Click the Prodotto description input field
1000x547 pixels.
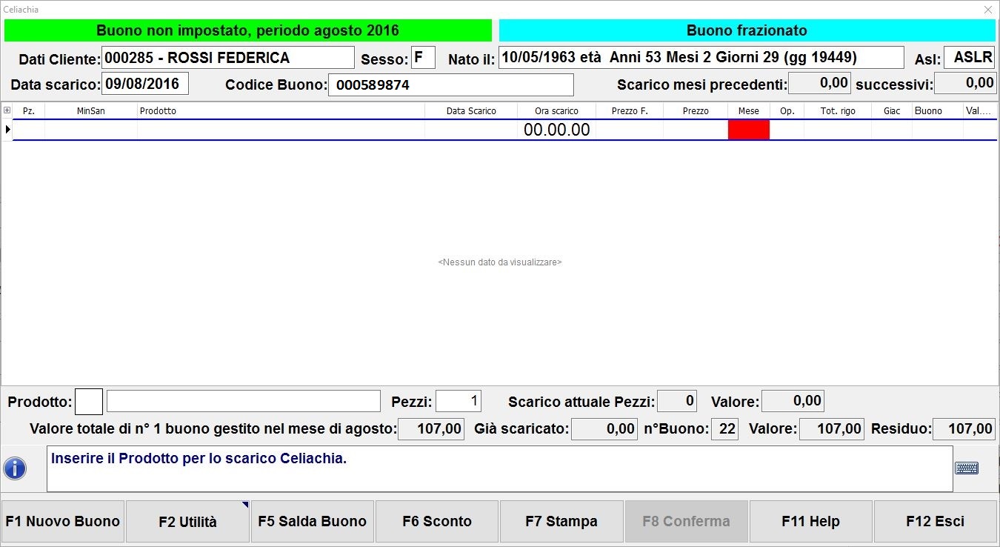[x=243, y=401]
